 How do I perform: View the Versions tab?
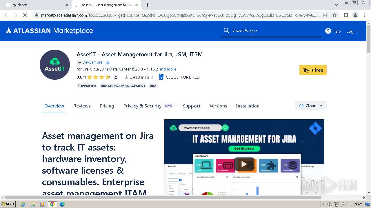tap(218, 106)
